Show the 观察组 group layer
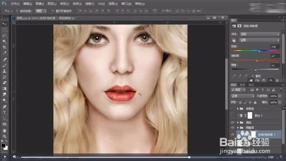286x161 pixels. coord(232,109)
